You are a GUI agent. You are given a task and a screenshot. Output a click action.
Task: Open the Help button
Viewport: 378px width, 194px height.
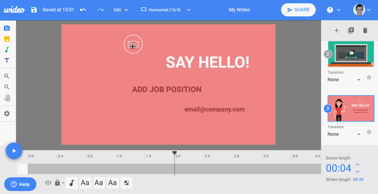(20, 184)
